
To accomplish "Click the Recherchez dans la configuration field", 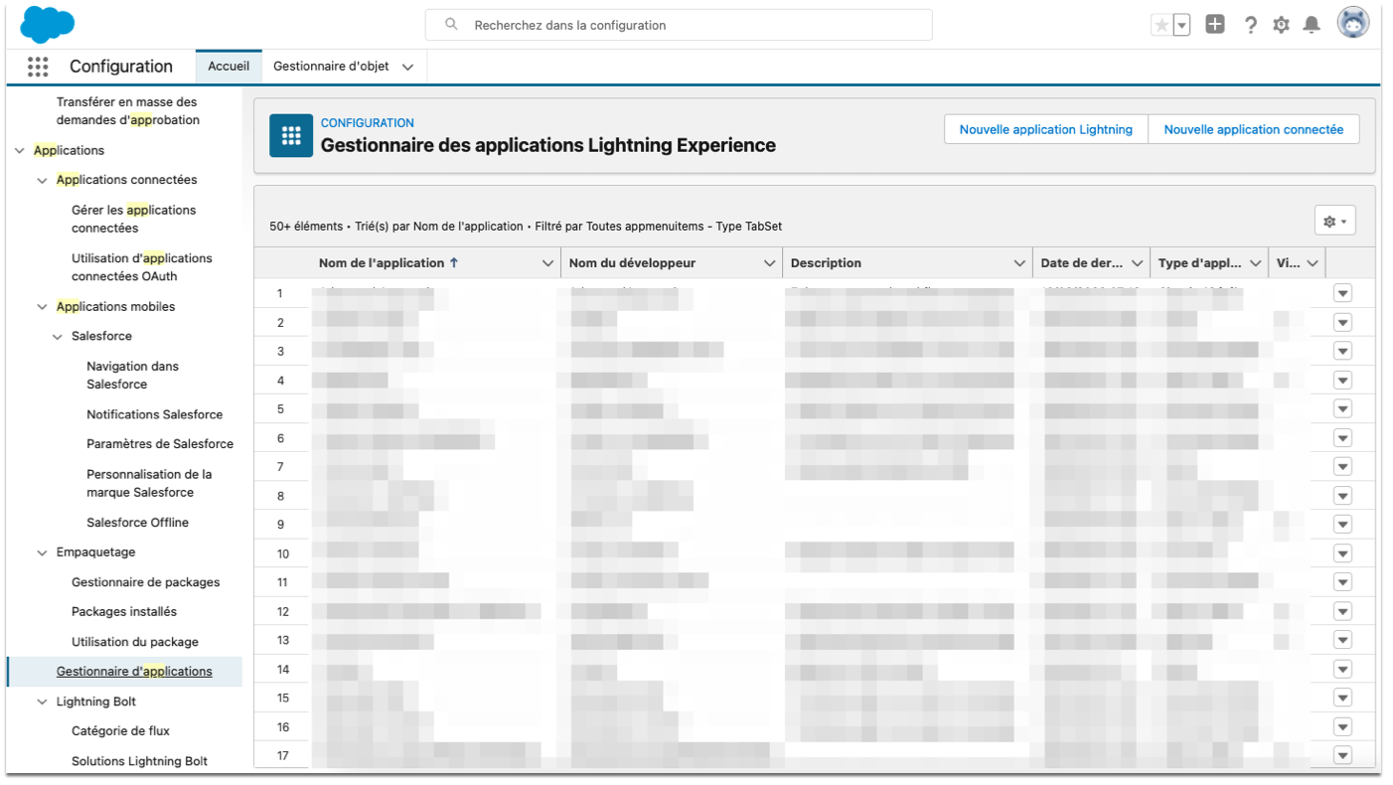I will point(679,25).
